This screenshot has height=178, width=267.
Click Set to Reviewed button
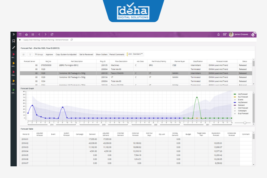coord(86,54)
